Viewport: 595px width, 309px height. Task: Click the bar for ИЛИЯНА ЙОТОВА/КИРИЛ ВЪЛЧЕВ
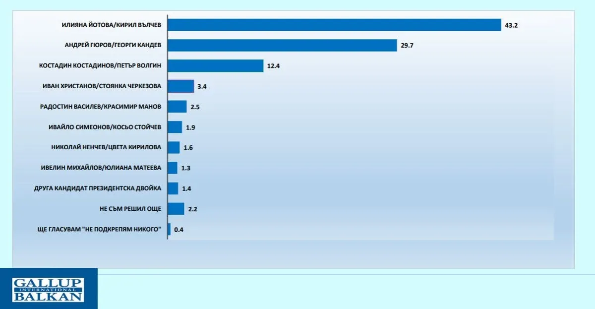335,25
